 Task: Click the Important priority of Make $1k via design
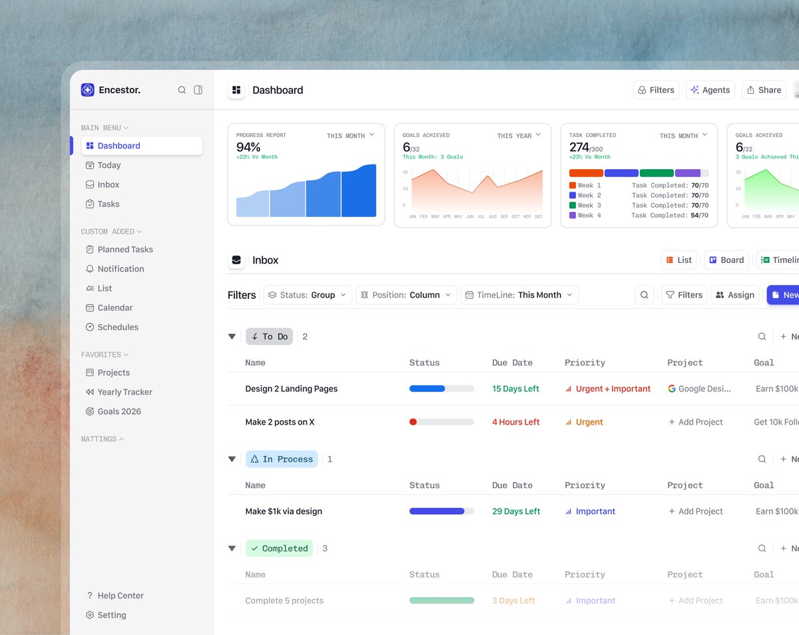click(x=590, y=511)
